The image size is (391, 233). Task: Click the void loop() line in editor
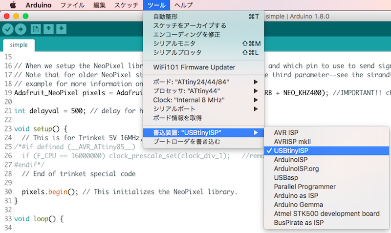tap(39, 219)
